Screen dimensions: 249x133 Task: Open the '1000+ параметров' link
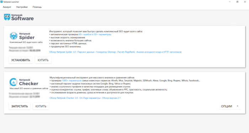tap(71, 81)
